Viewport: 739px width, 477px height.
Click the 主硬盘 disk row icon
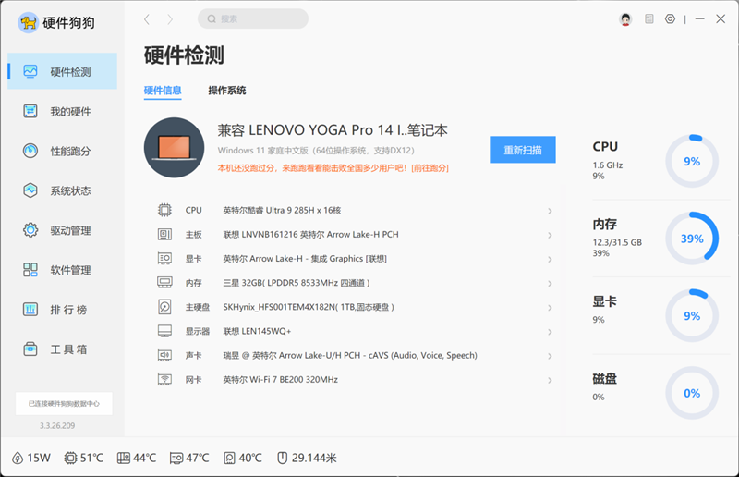[x=164, y=307]
